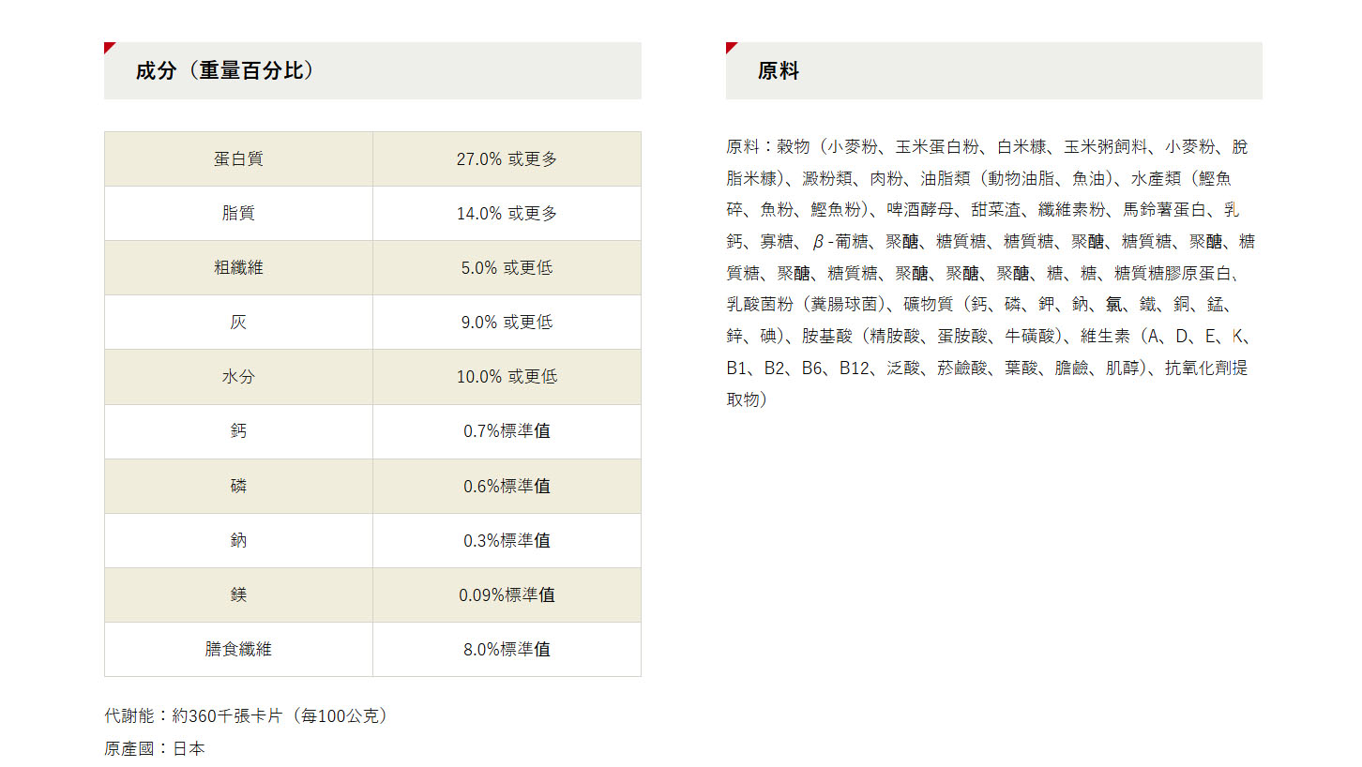The height and width of the screenshot is (767, 1362).
Task: Select the 脂質 row label
Action: (238, 214)
